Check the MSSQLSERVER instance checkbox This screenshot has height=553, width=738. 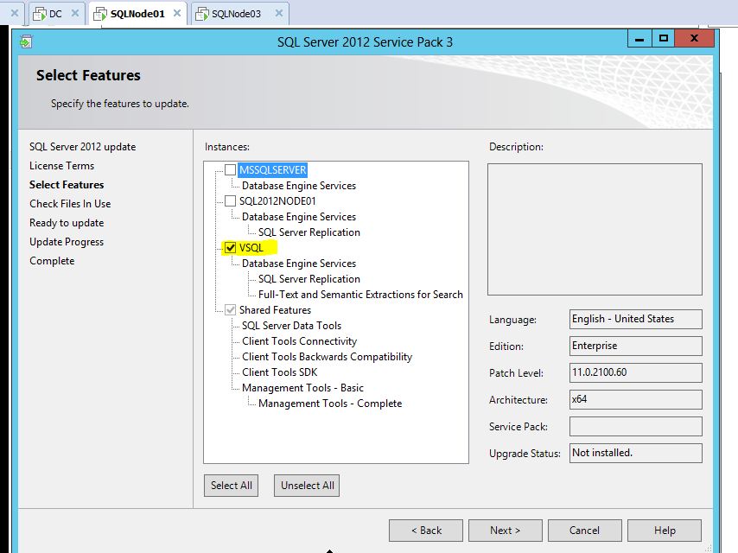coord(229,170)
